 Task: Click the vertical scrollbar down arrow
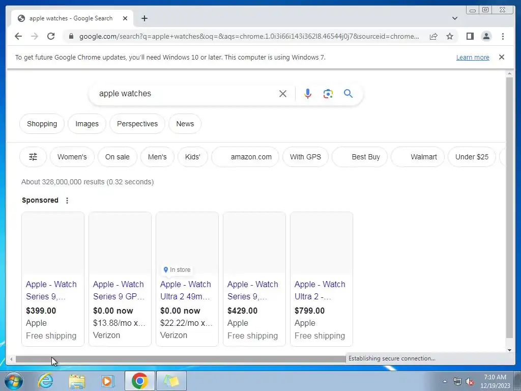tap(509, 350)
